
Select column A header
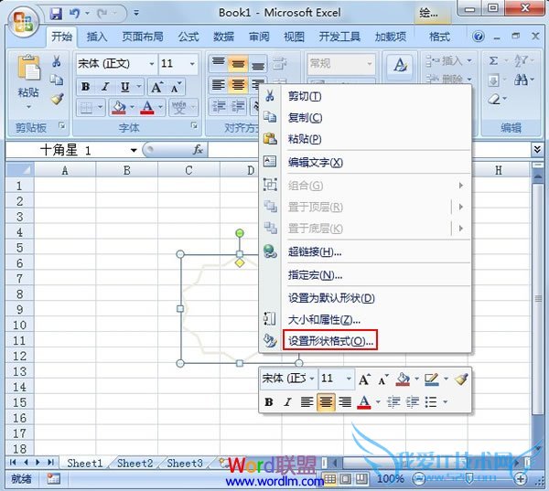[x=65, y=170]
